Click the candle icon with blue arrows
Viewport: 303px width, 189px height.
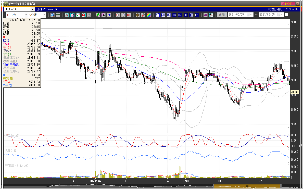pos(123,15)
